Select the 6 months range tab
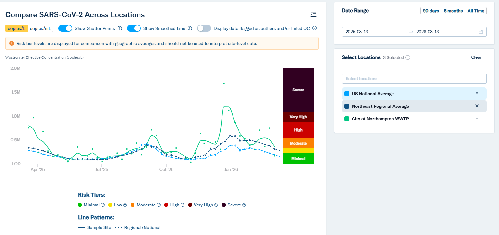Viewport: 499px width, 235px height. (x=453, y=11)
